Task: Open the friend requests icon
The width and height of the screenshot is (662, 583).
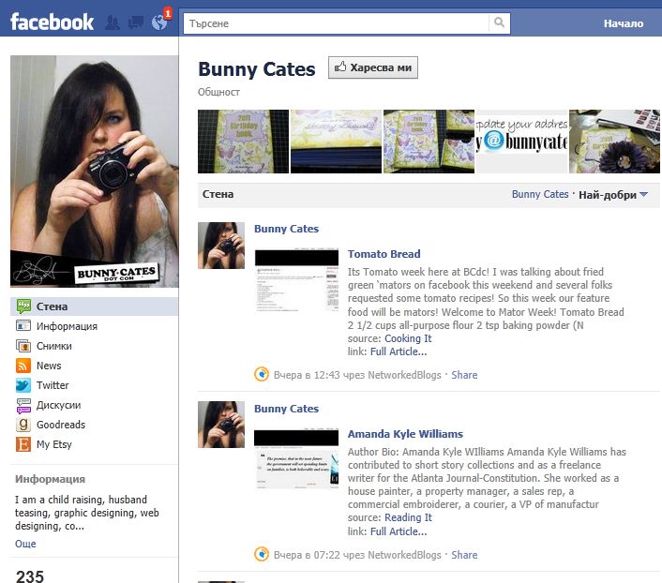Action: [113, 22]
